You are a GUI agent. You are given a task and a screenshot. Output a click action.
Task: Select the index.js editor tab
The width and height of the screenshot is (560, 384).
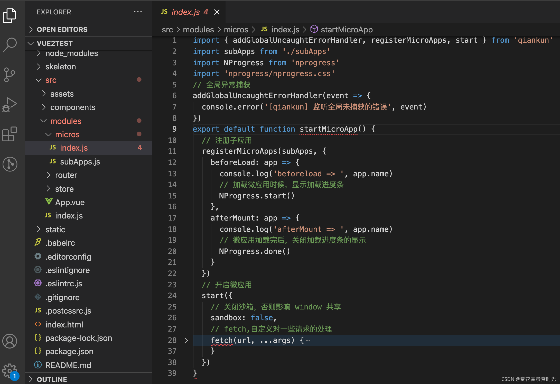click(185, 12)
